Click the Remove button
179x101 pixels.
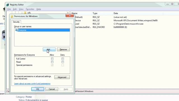(63, 49)
